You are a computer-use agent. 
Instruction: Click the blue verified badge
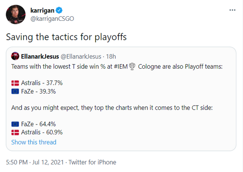click(59, 11)
